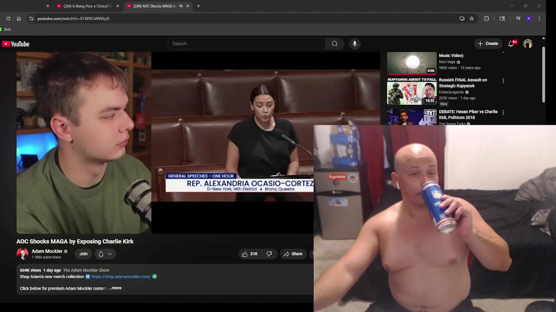Open the Nico Vega music video thumbnail
Viewport: 556px width, 312px height.
click(412, 63)
